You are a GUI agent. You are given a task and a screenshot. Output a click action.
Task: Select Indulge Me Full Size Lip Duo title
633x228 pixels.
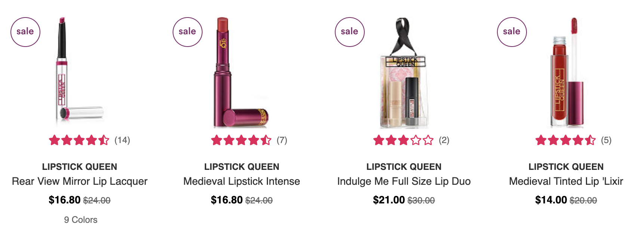pos(404,181)
